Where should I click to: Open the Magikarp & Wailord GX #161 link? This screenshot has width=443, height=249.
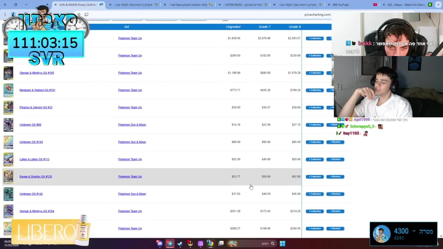click(37, 90)
